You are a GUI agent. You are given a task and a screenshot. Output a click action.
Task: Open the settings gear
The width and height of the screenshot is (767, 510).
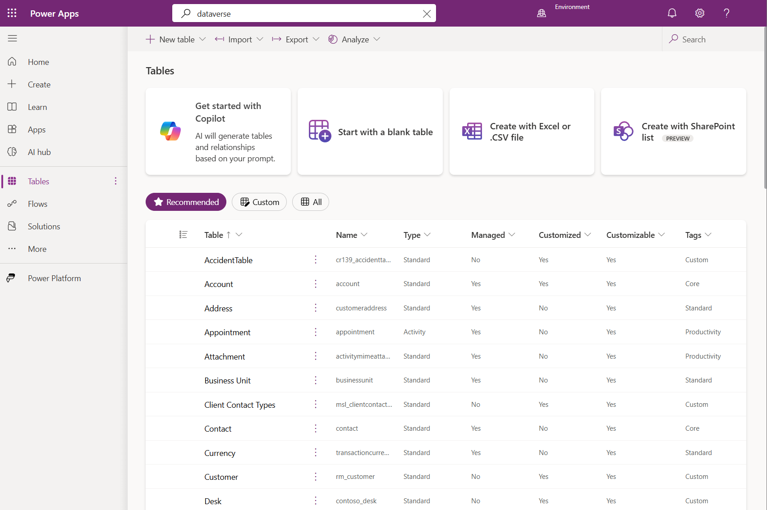coord(699,13)
